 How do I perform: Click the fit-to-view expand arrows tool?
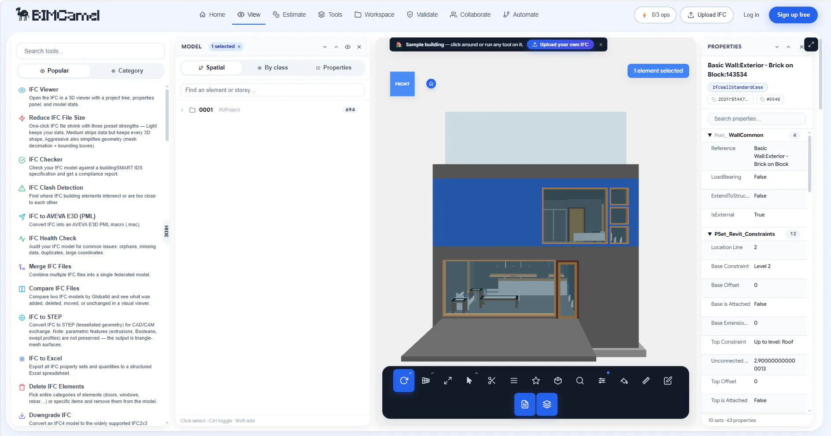coord(448,381)
